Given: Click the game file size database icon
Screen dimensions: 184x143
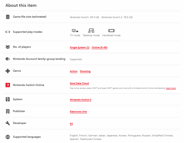Looking at the screenshot, I should 8,17.
